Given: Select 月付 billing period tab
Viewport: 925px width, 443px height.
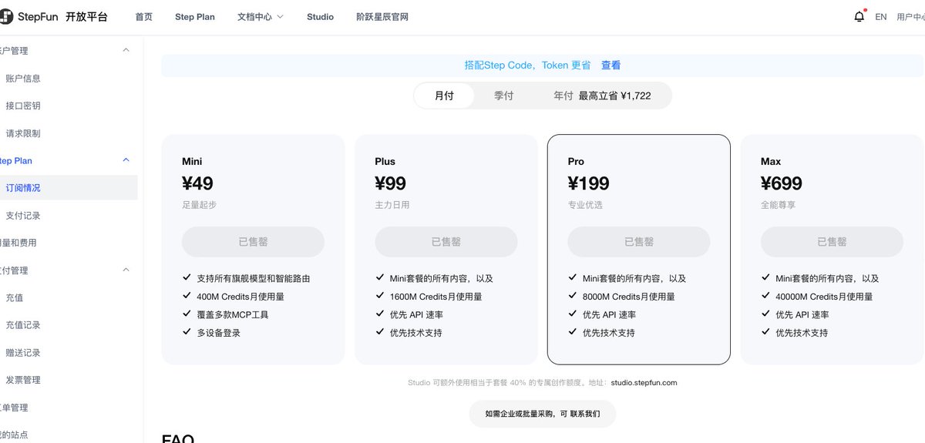Looking at the screenshot, I should point(444,96).
